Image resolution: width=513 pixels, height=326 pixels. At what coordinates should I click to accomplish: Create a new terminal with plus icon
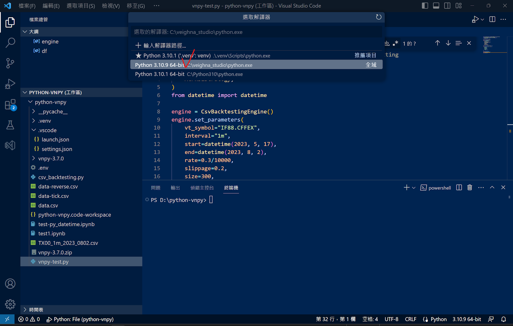[407, 188]
